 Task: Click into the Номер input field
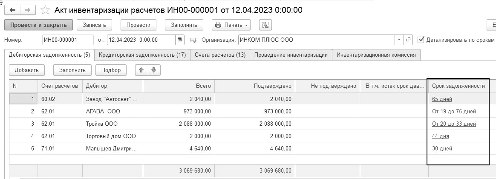(68, 40)
